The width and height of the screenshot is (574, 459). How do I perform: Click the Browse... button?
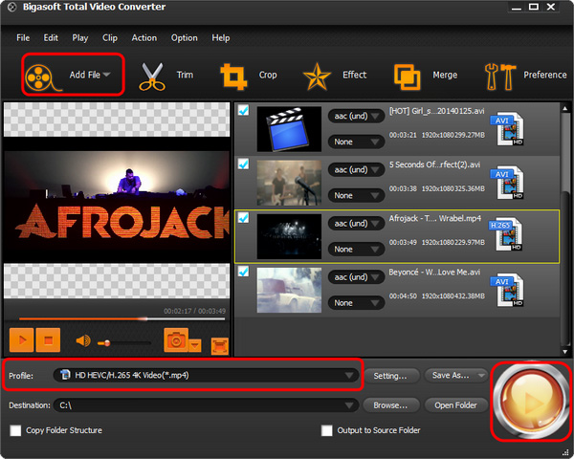tap(390, 405)
